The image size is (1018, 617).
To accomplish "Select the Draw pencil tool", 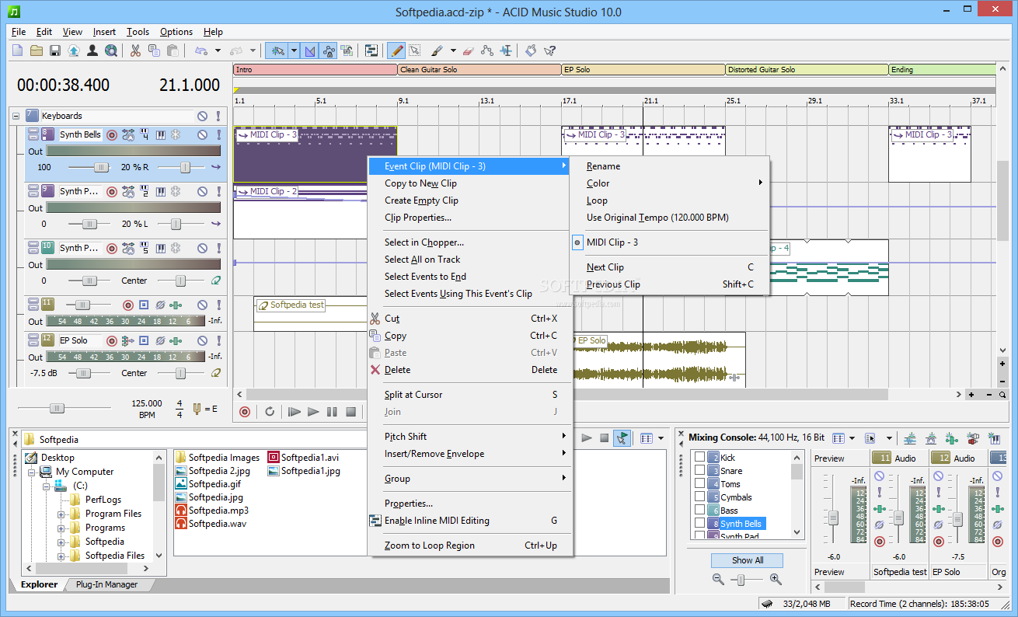I will (396, 51).
